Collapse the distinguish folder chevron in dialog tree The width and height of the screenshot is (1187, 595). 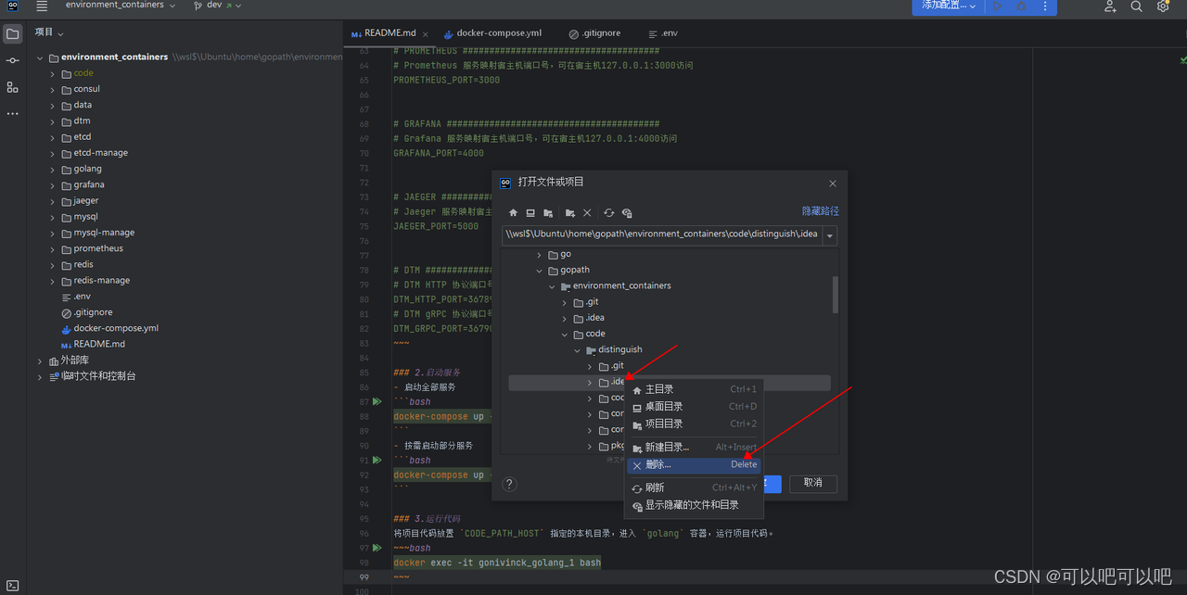point(578,350)
